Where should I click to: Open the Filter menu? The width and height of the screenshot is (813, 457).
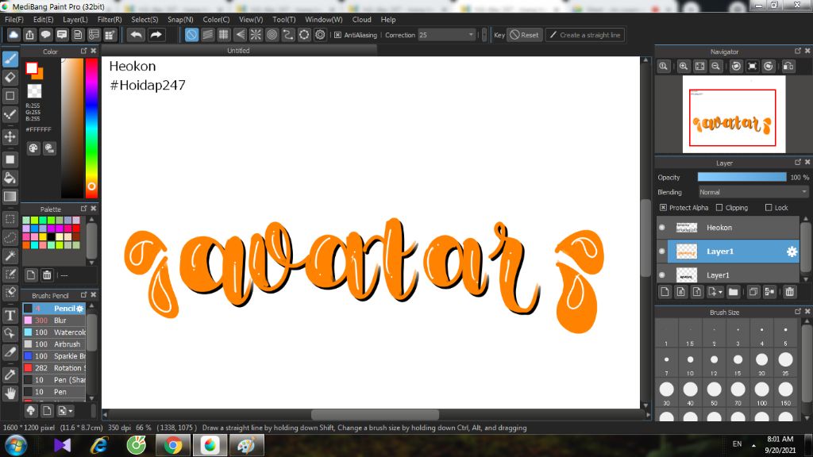pyautogui.click(x=110, y=19)
